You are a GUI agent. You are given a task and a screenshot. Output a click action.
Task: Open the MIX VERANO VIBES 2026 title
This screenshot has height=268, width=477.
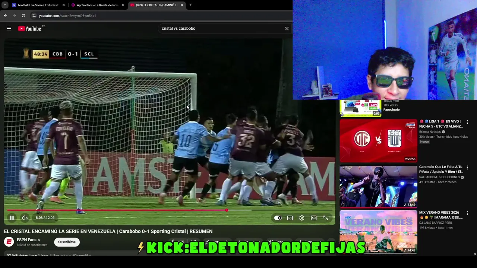tap(441, 215)
